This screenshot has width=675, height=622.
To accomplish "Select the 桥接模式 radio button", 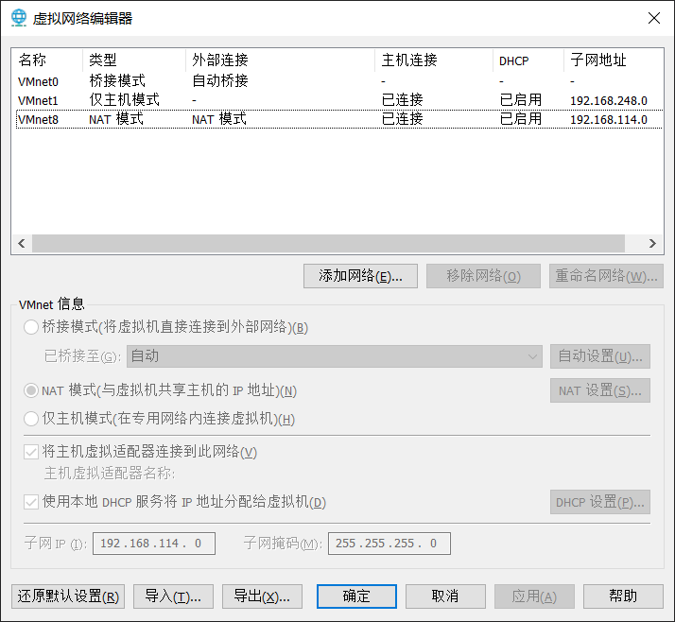I will pos(31,327).
